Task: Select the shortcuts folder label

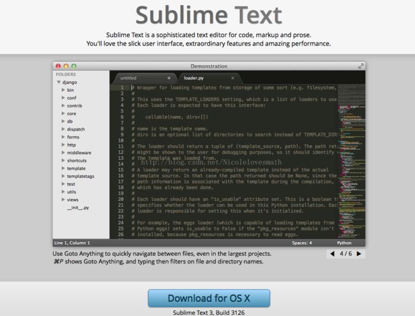Action: (x=77, y=161)
